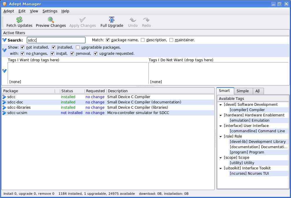Open the Settings menu
The image size is (291, 198).
tap(50, 11)
